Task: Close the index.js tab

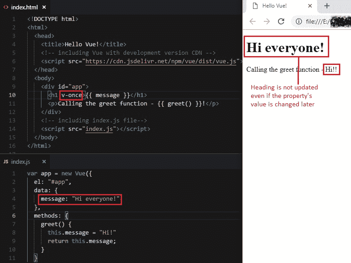Action: pyautogui.click(x=44, y=162)
